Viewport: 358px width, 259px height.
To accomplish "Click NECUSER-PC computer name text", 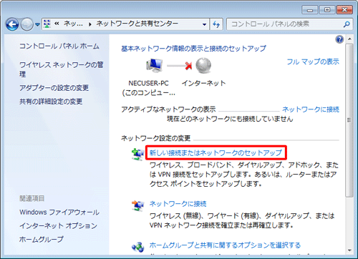I will click(148, 83).
